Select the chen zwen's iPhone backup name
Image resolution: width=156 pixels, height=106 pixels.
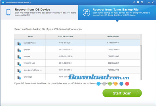[33, 70]
